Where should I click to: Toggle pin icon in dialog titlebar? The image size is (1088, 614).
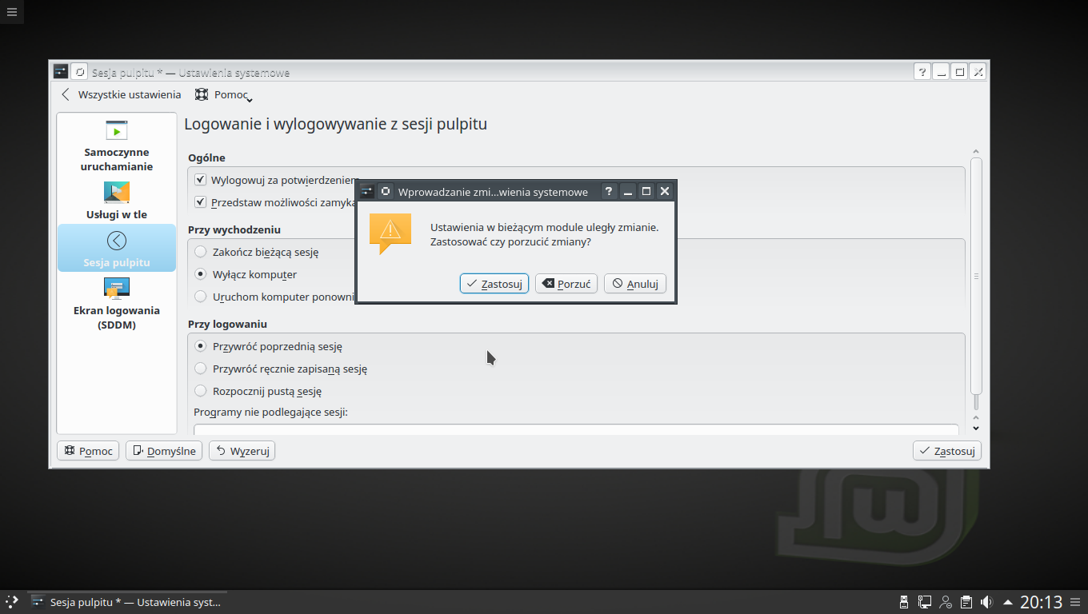(386, 191)
